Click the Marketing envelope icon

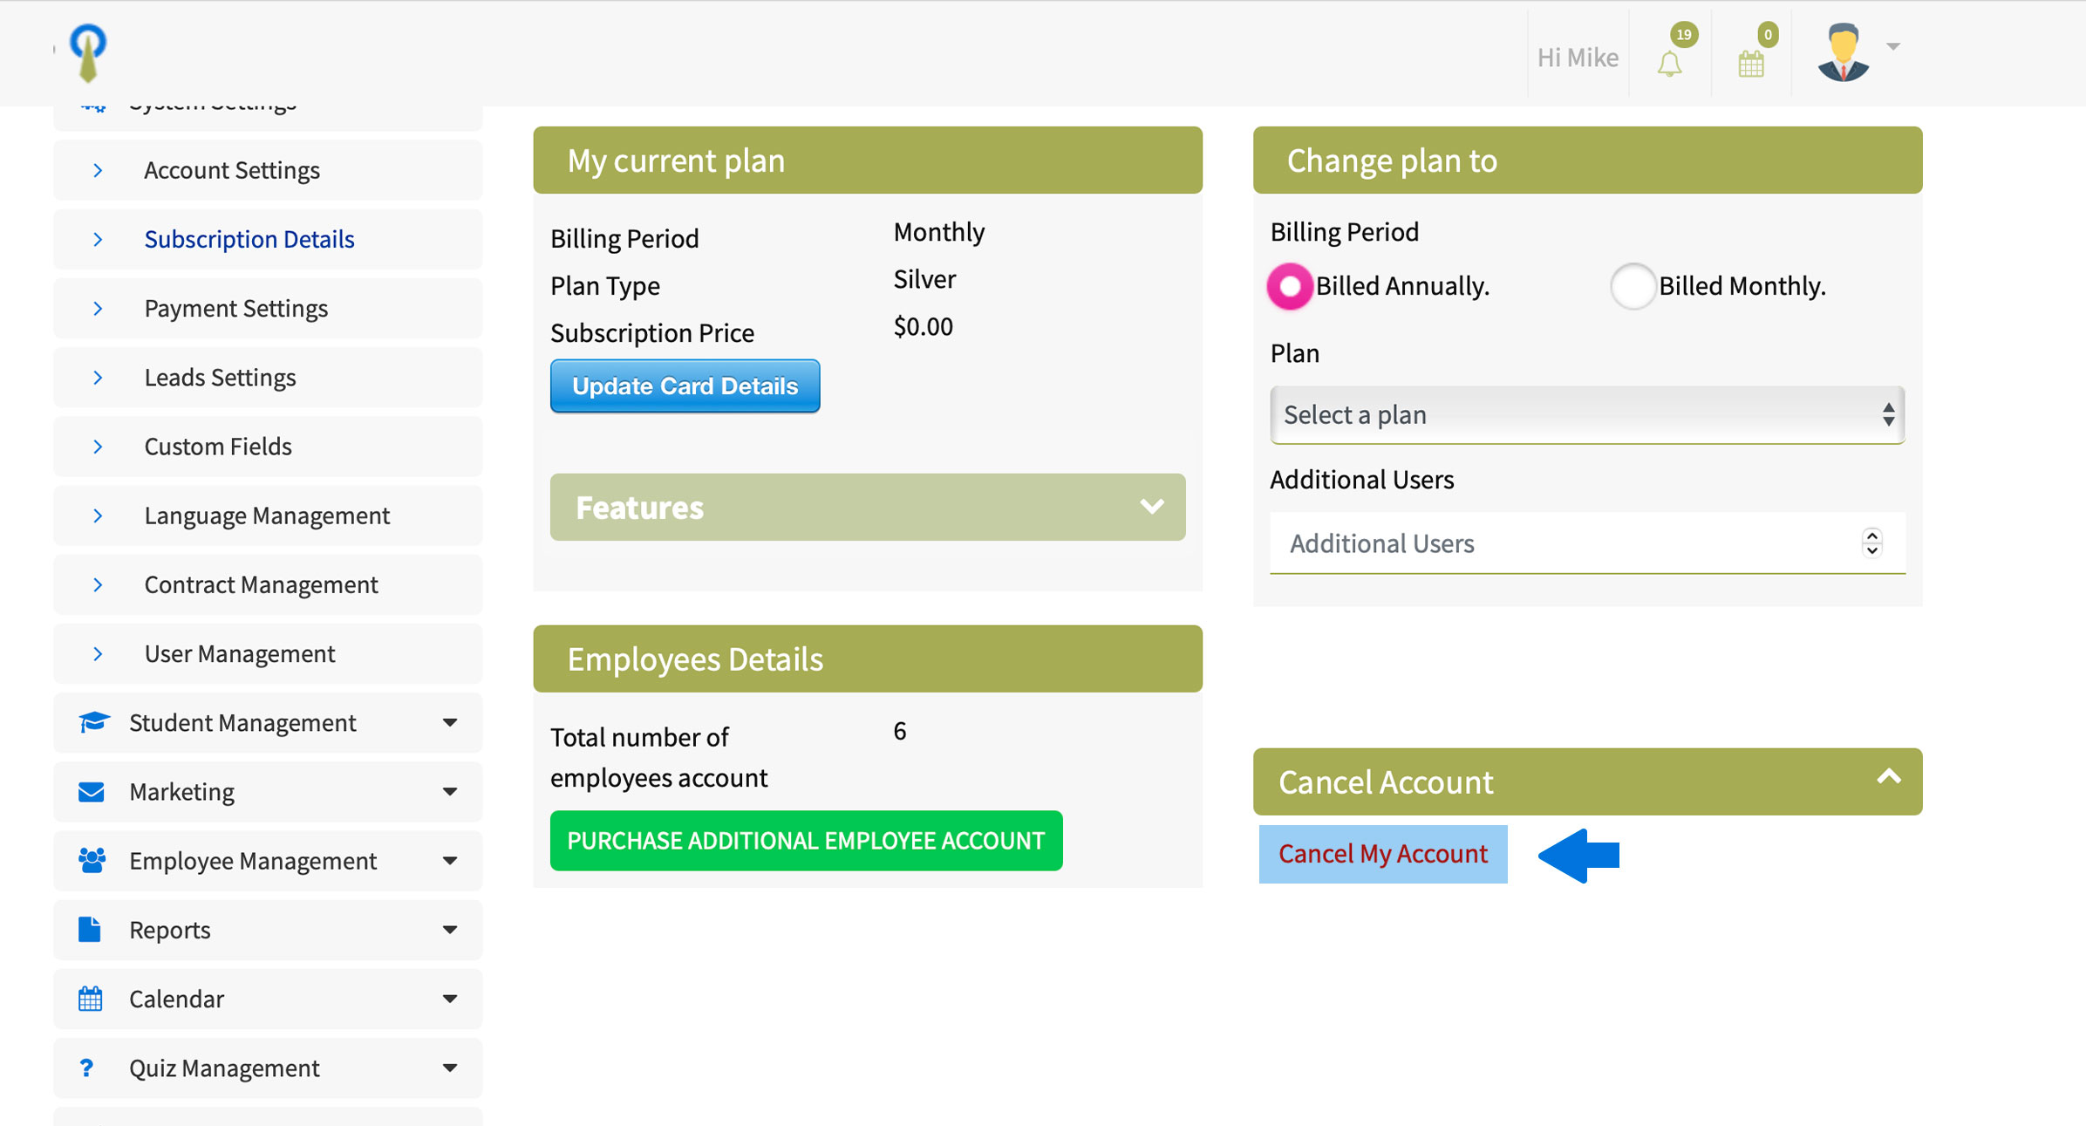coord(92,792)
